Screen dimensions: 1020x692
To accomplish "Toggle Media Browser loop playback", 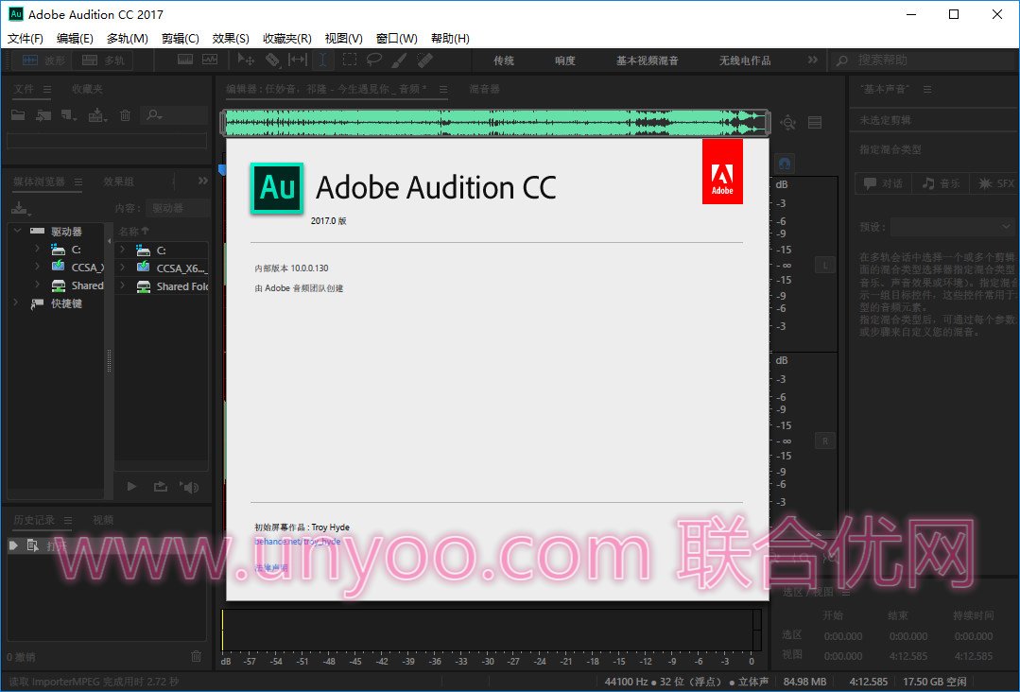I will (160, 487).
